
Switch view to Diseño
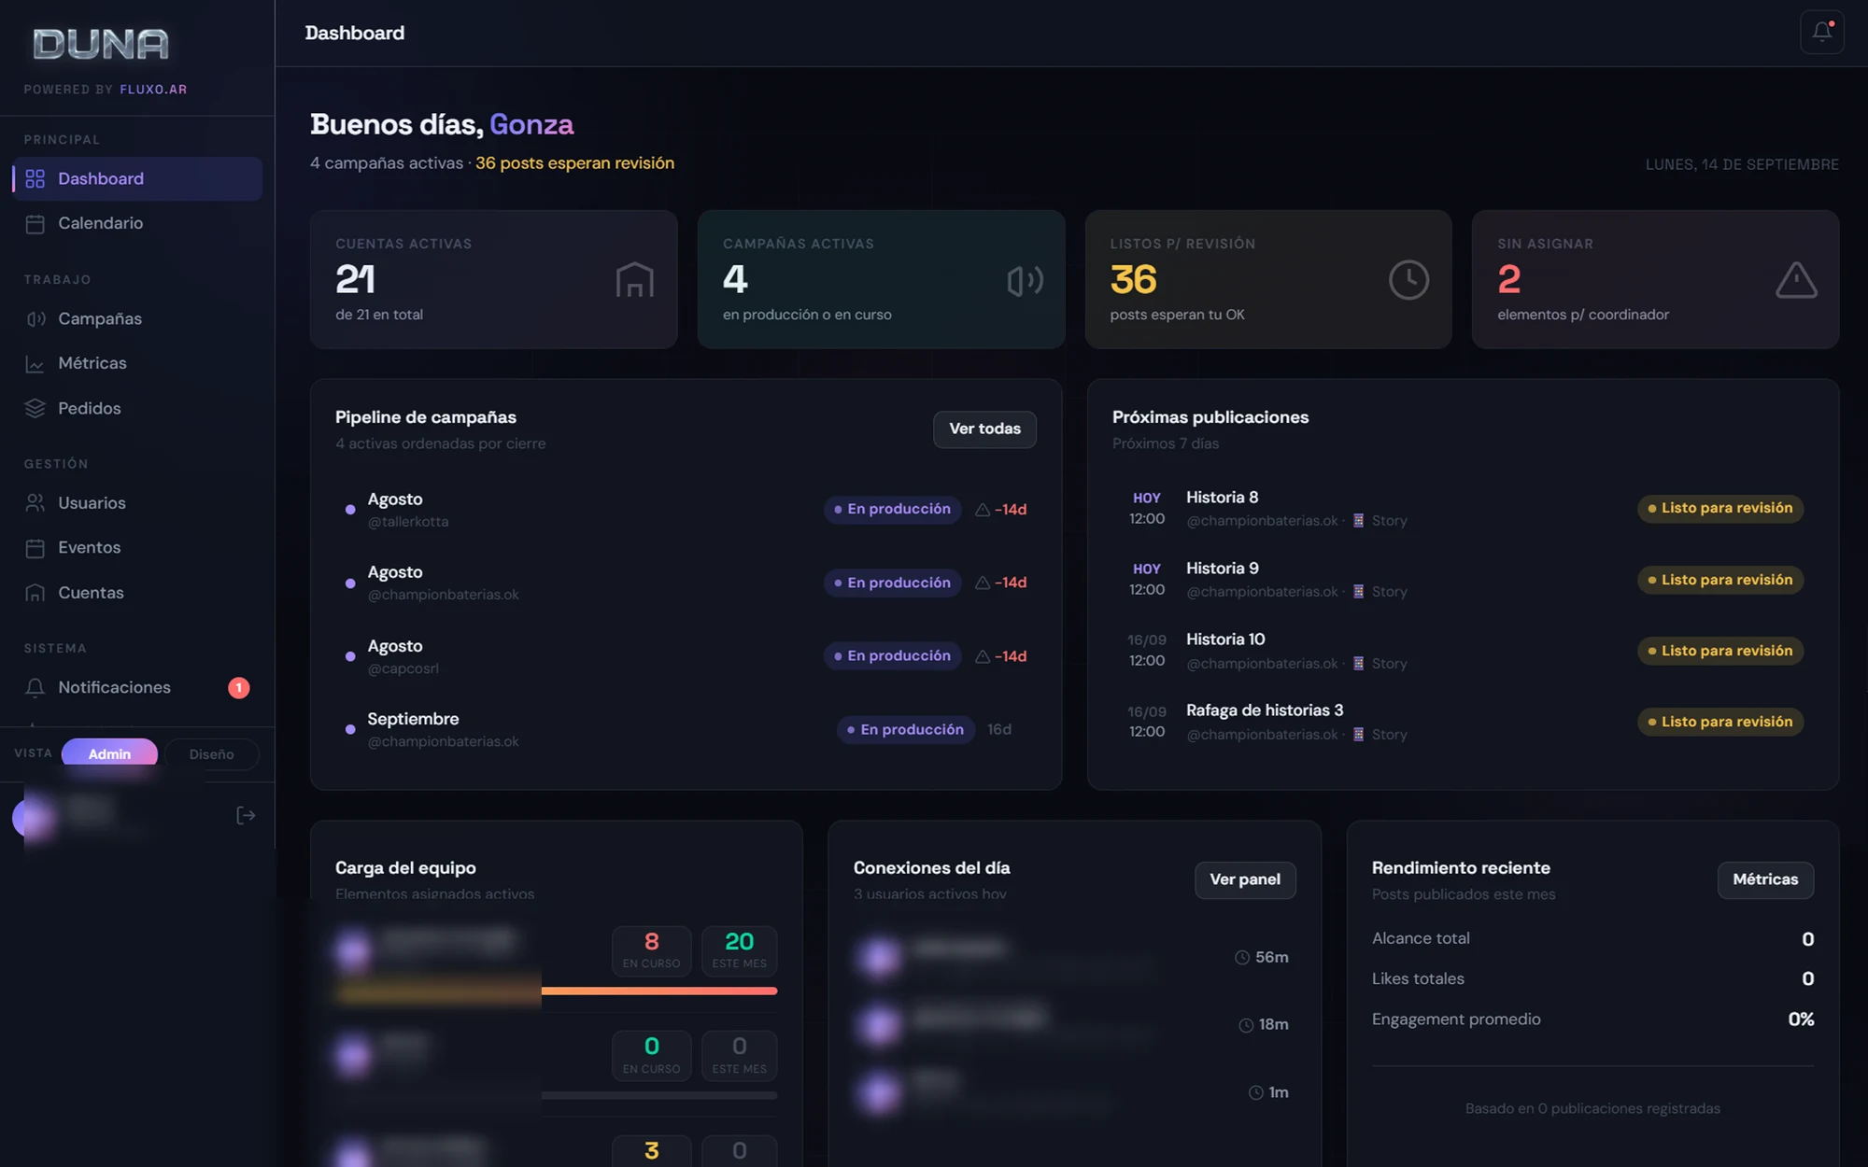[211, 753]
